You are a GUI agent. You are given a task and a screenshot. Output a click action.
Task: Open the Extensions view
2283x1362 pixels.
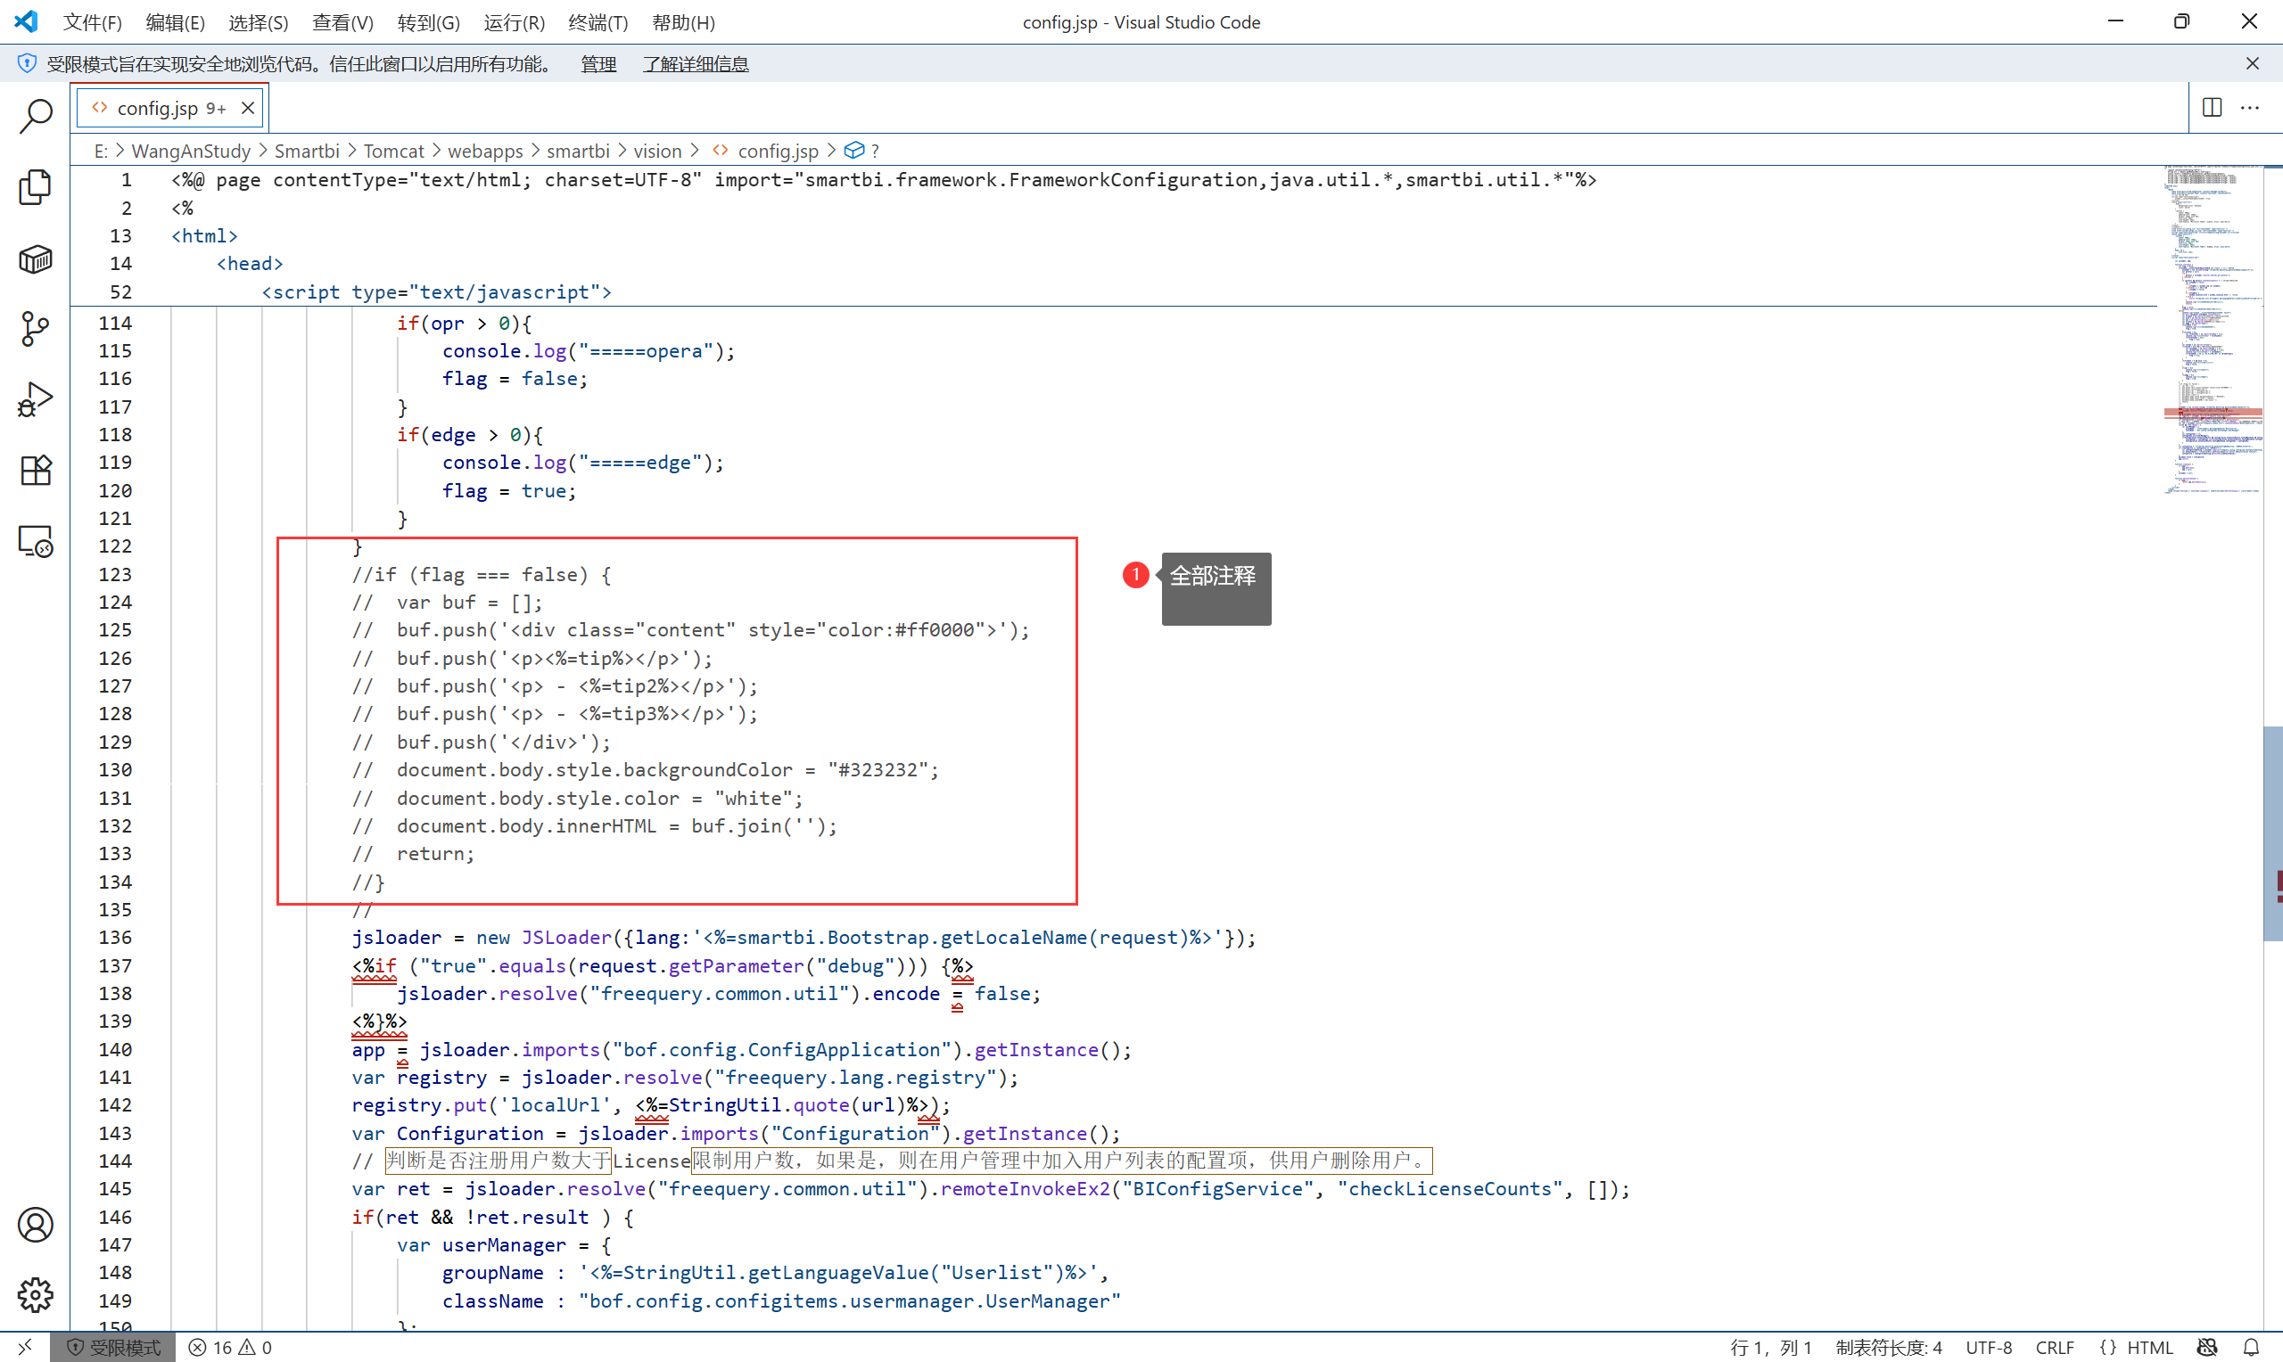[x=35, y=471]
